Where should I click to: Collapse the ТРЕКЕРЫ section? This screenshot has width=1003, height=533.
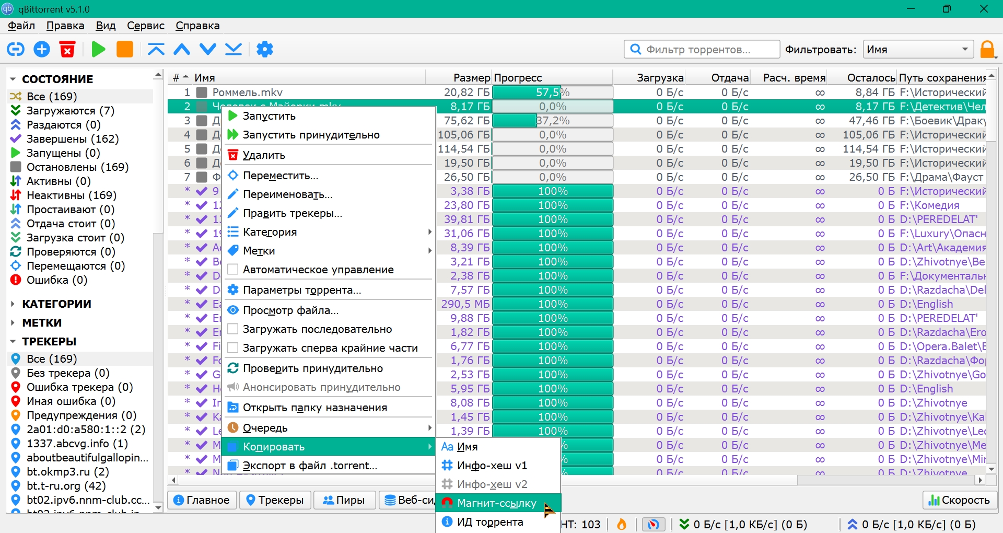[x=13, y=342]
